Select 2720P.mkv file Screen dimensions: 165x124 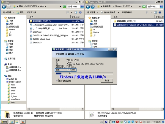click(57, 32)
